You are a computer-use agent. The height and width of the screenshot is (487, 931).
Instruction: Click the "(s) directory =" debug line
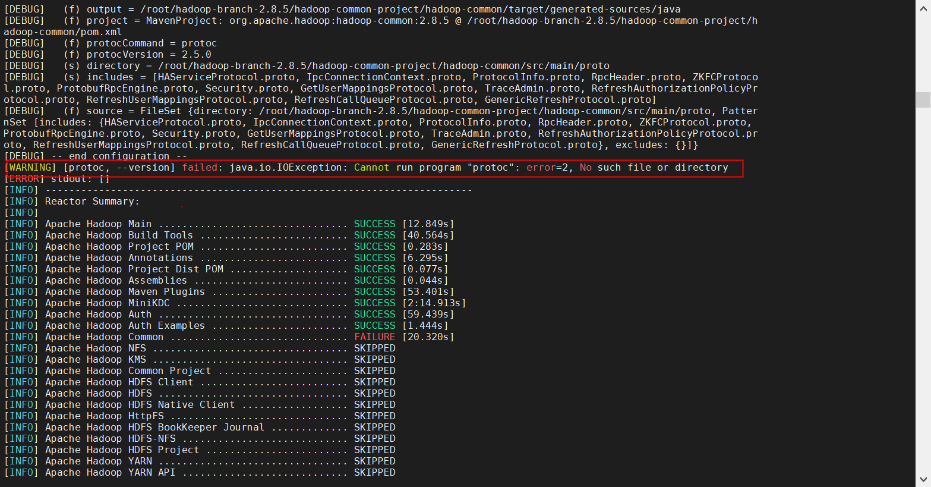click(x=307, y=66)
